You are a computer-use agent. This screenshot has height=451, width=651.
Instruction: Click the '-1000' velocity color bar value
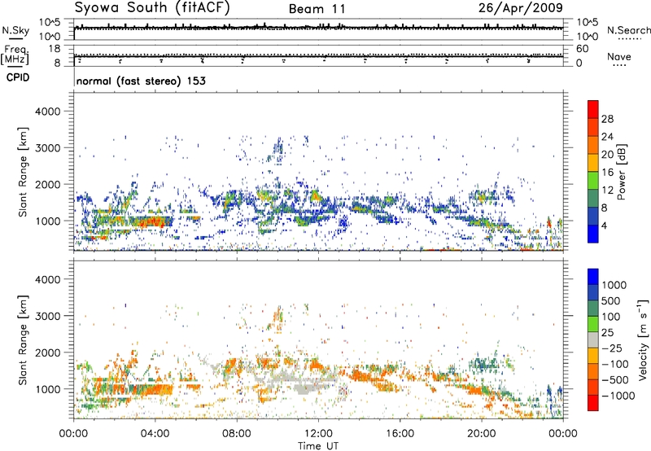618,396
